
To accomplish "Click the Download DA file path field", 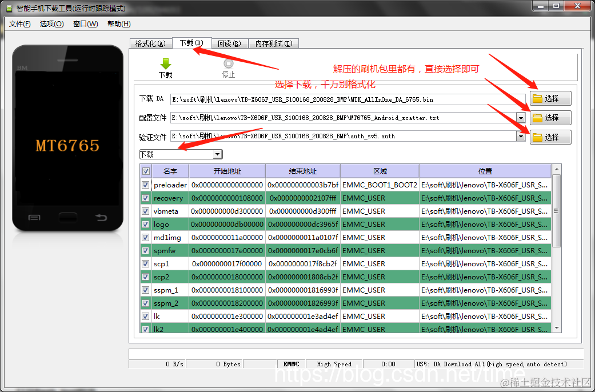I will (348, 99).
